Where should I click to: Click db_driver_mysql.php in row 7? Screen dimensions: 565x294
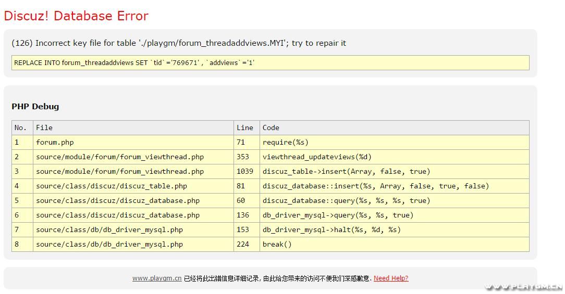133,230
